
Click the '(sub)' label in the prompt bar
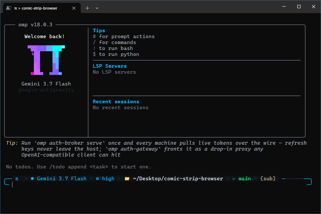268,178
